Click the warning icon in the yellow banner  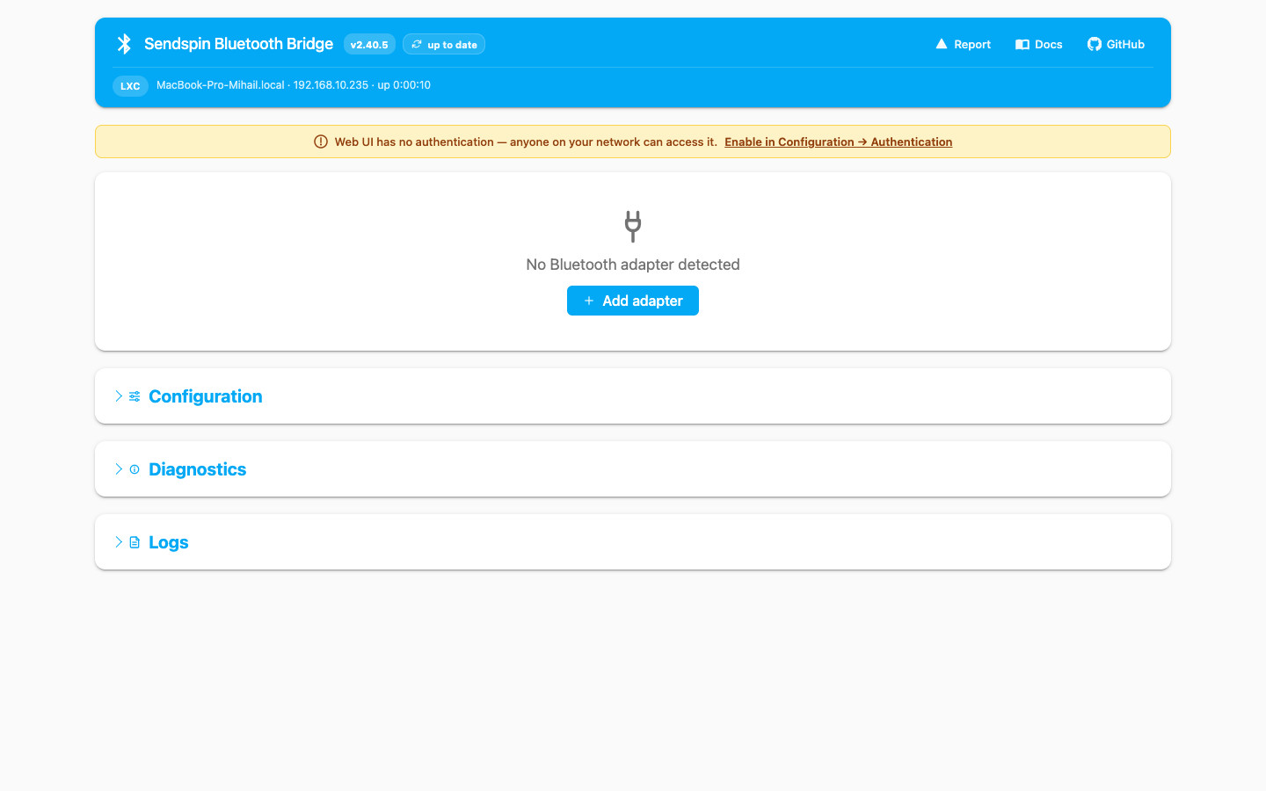point(320,142)
